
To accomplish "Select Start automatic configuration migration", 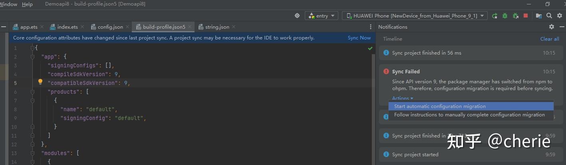I will [440, 106].
